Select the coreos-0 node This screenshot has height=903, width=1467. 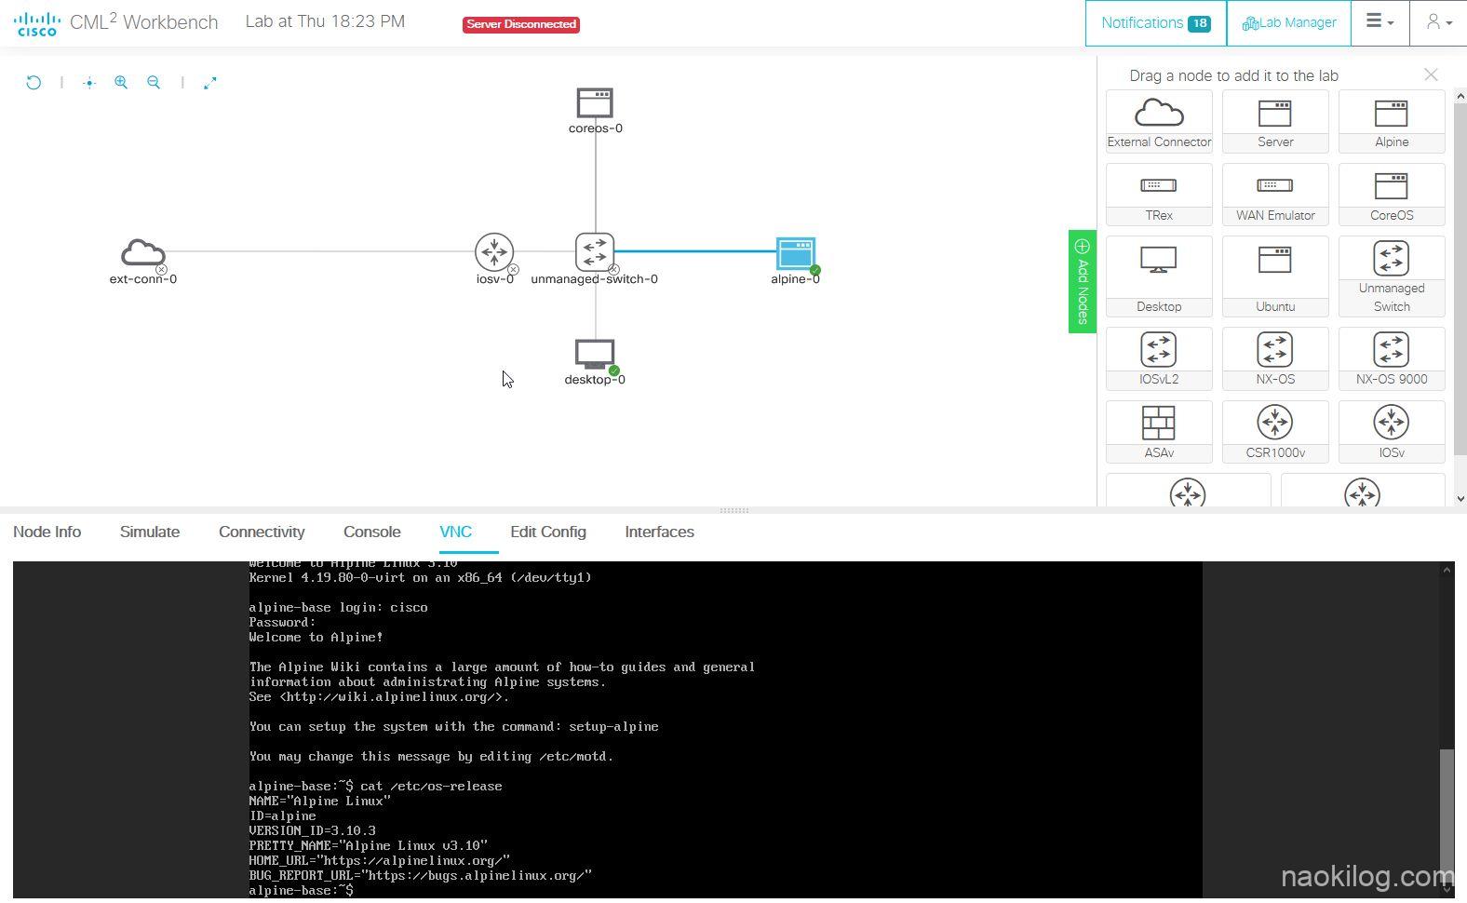point(595,102)
